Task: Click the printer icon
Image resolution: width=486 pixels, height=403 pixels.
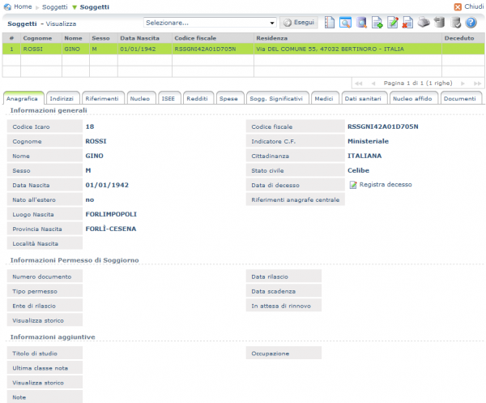Action: (424, 23)
